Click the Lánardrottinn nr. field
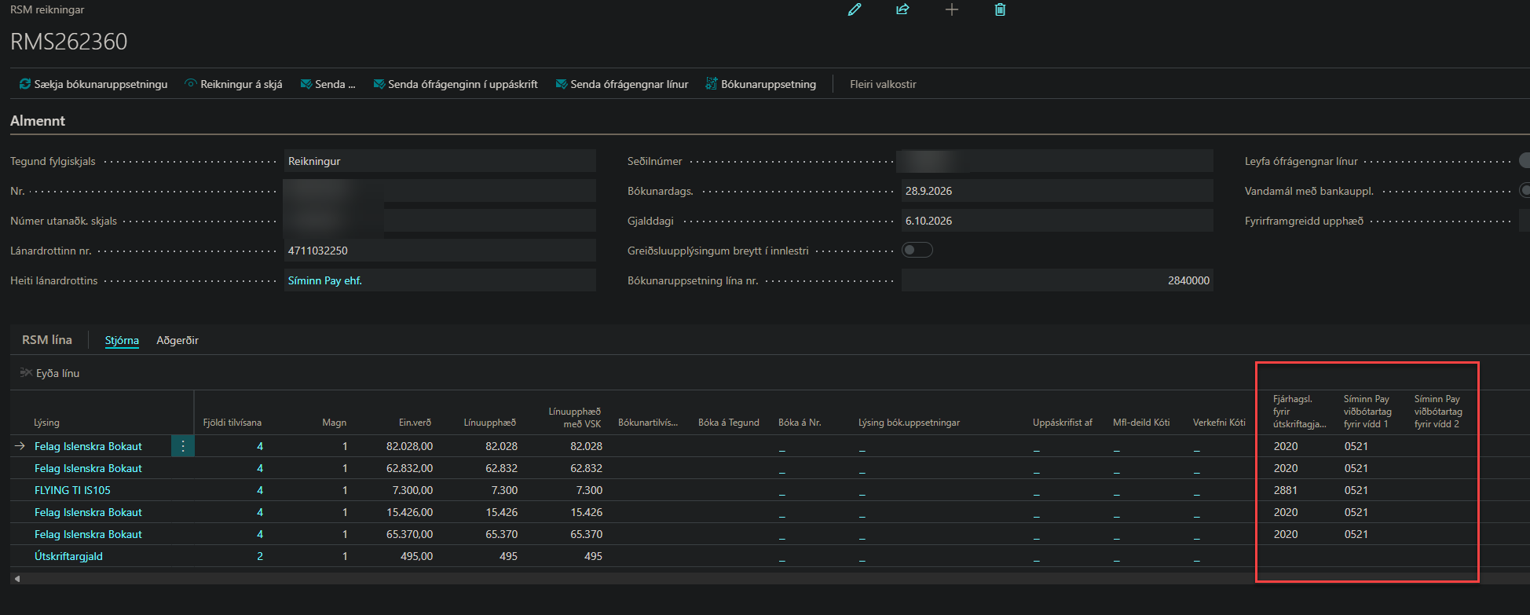 click(440, 251)
